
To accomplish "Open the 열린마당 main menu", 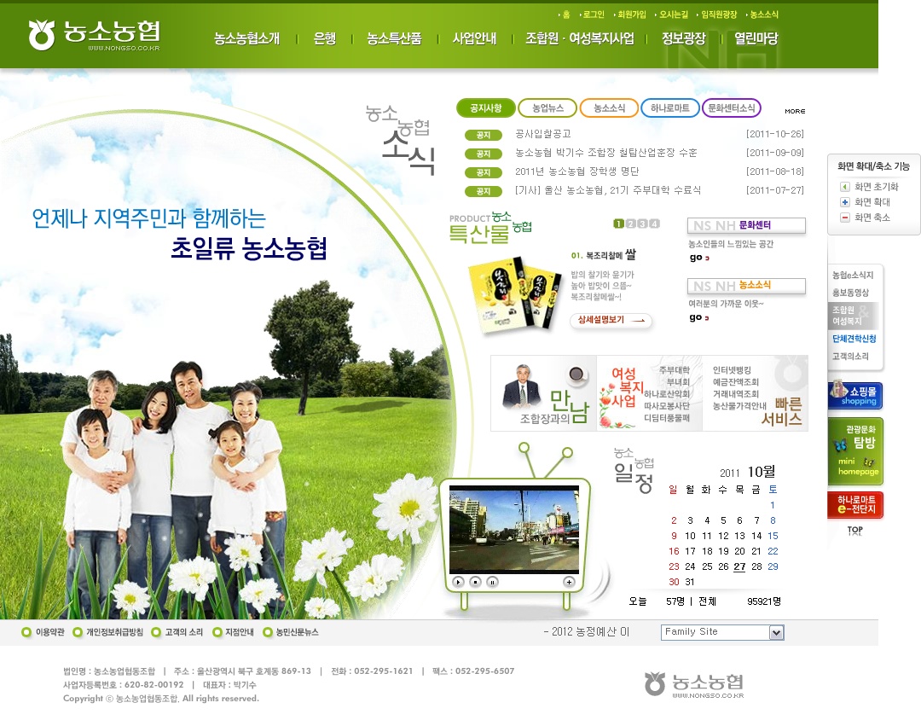I will coord(756,38).
